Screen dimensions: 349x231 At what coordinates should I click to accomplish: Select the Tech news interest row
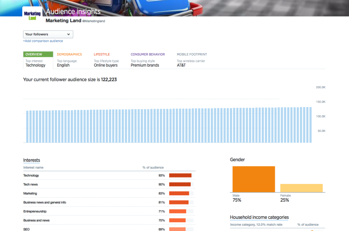tap(109, 184)
